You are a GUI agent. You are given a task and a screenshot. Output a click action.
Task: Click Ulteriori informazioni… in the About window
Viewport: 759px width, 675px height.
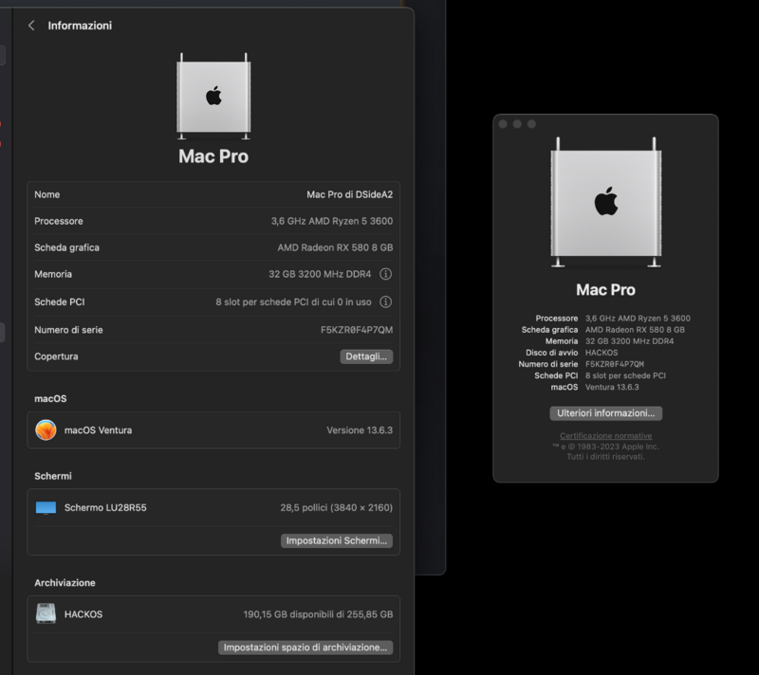coord(605,413)
